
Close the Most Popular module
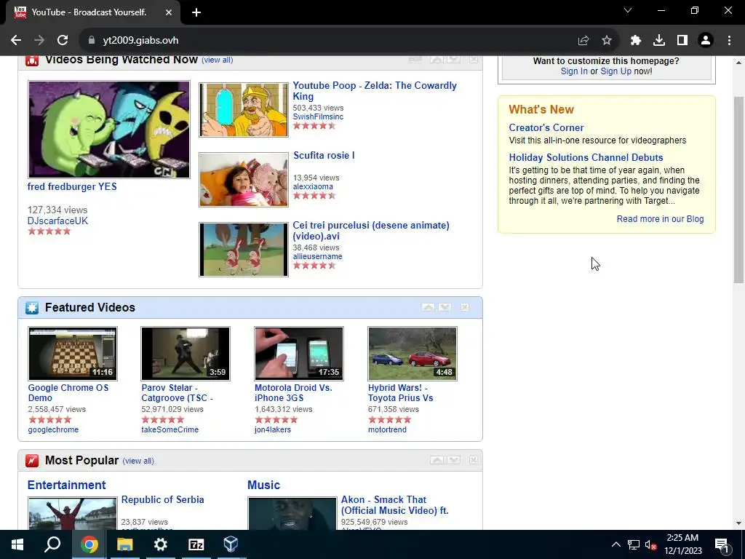[x=474, y=460]
